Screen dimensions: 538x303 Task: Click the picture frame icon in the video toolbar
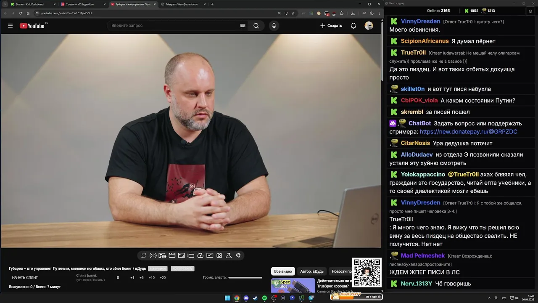tap(182, 255)
